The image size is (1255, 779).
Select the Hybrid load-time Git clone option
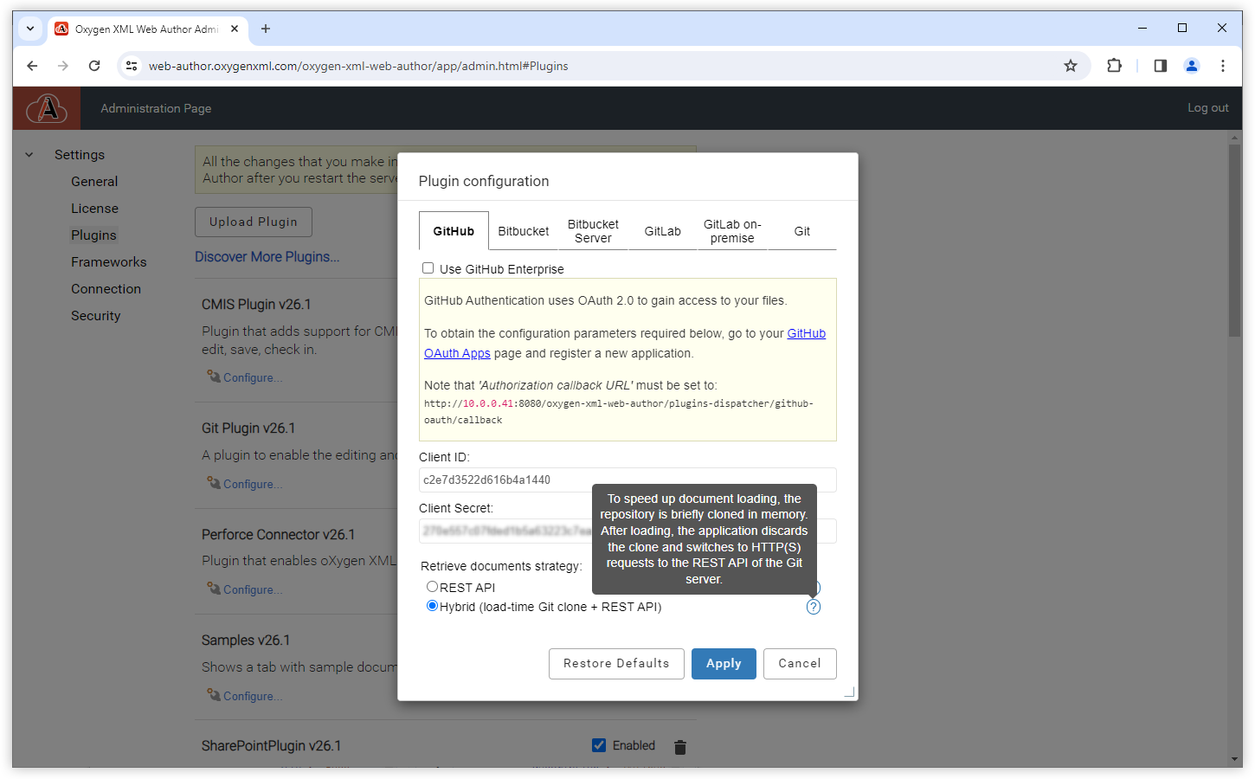coord(432,606)
